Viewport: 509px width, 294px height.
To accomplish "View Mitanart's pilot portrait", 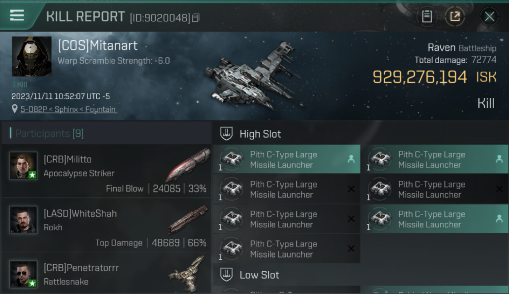I will [x=32, y=56].
